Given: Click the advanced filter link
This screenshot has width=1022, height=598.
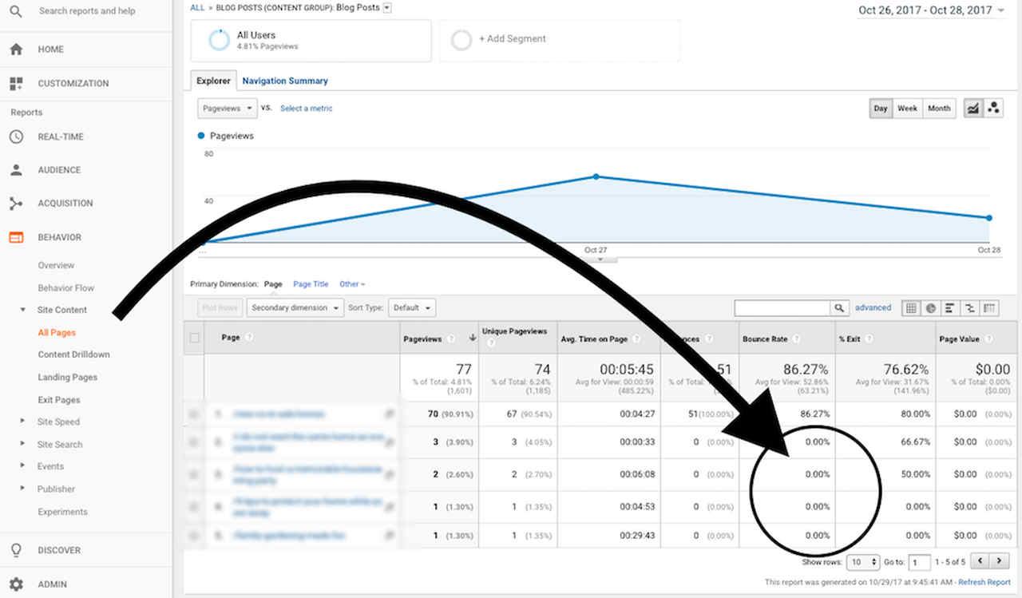Looking at the screenshot, I should pos(873,307).
